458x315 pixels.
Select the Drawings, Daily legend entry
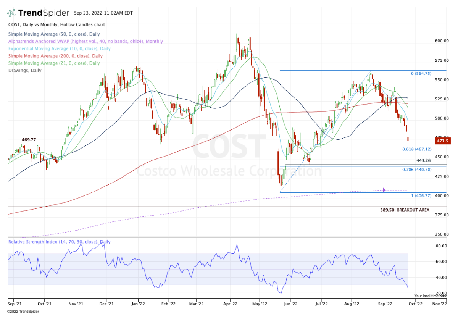(x=25, y=70)
